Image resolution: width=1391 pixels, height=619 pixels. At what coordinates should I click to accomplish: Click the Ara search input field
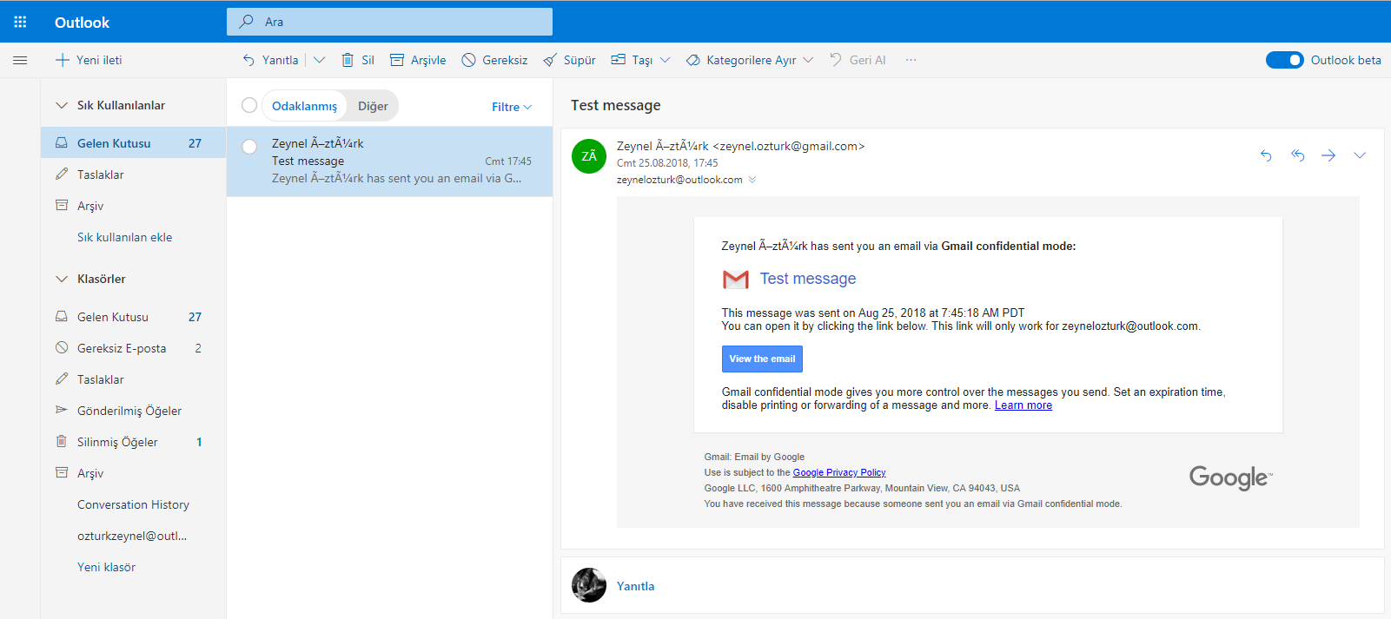(x=389, y=22)
